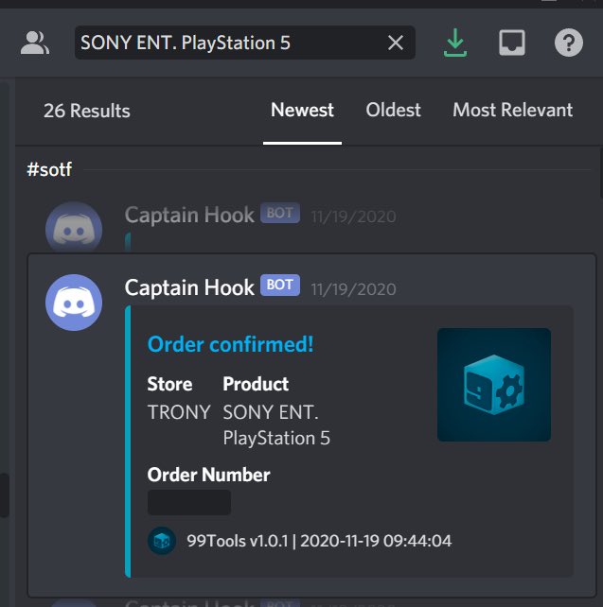Screen dimensions: 603x607
Task: Open the 99Tools cube thumbnail image
Action: point(494,385)
